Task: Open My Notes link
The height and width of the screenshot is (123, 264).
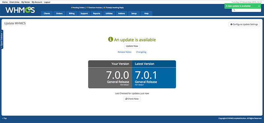Action: click(25, 2)
